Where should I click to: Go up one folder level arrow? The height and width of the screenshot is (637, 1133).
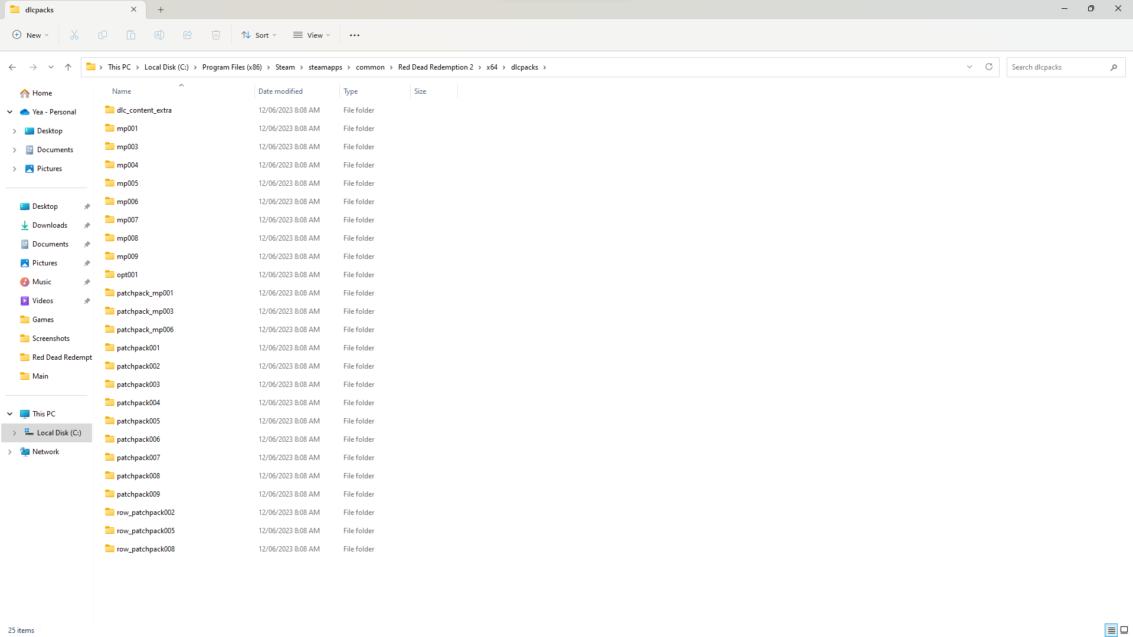tap(68, 67)
